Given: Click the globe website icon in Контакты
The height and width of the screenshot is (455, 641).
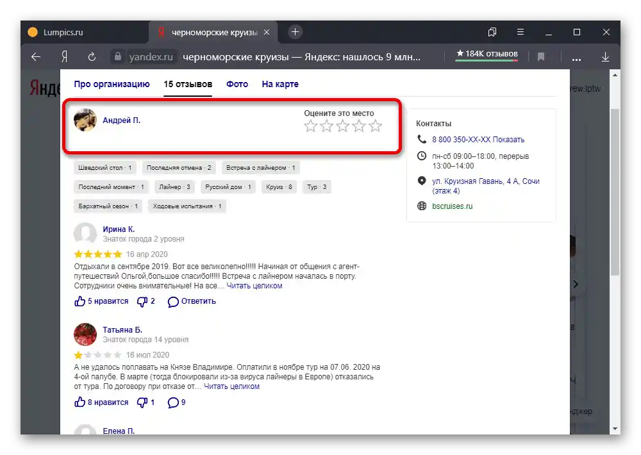Looking at the screenshot, I should [422, 206].
